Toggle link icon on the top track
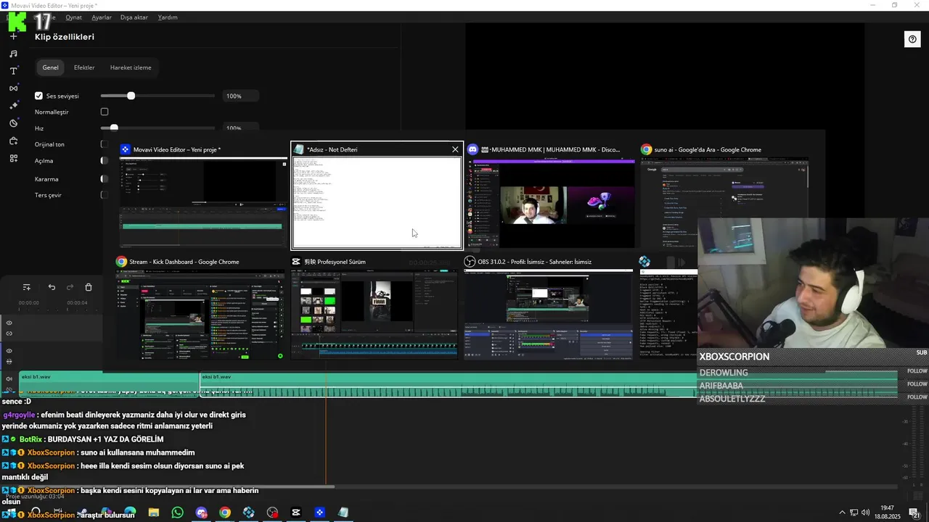This screenshot has width=929, height=522. pos(9,333)
